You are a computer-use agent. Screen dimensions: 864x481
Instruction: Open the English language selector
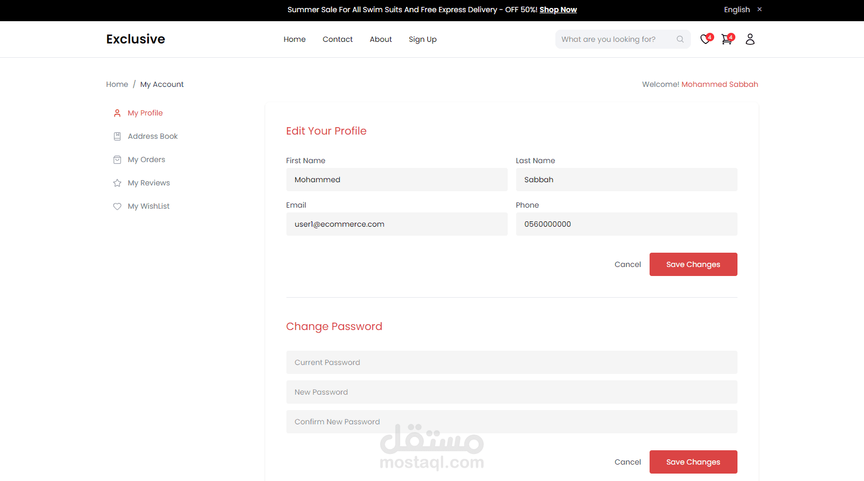point(737,10)
